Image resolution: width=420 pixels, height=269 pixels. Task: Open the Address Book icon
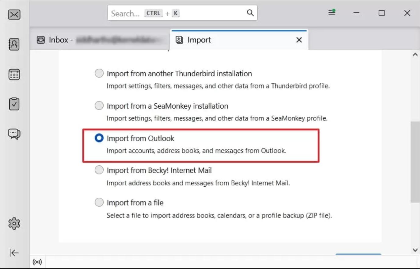14,44
